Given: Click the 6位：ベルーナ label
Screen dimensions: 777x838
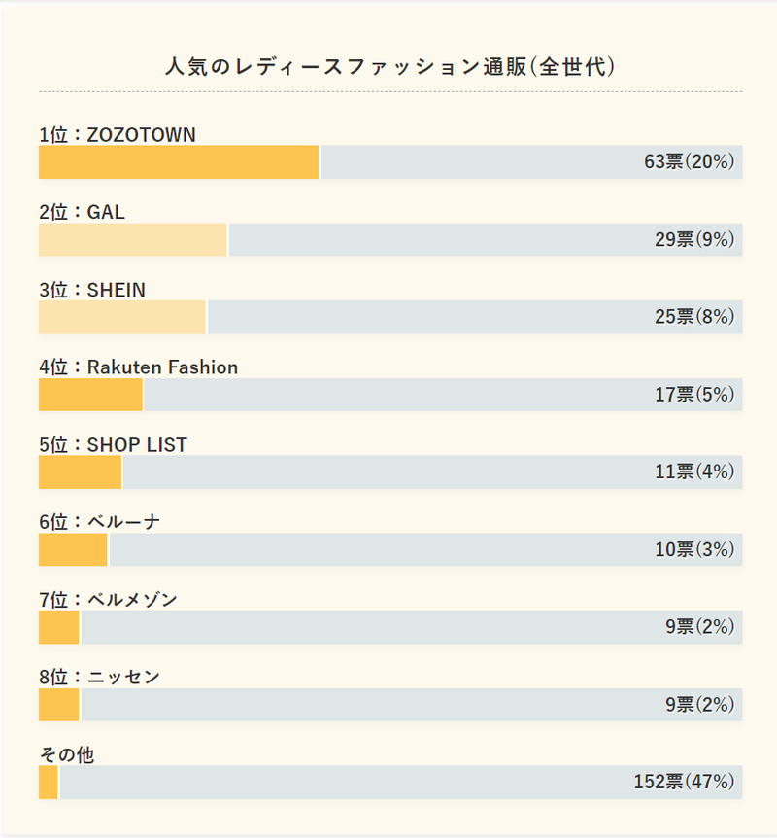Looking at the screenshot, I should click(x=99, y=523).
